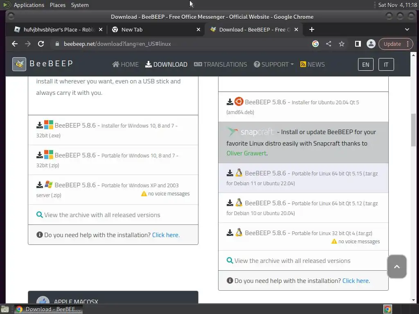Go back using the browser back arrow
Viewport: 419px width, 314px height.
15,44
